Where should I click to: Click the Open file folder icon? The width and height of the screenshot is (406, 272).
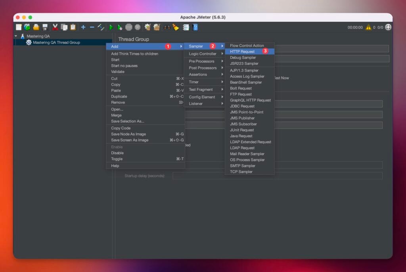[x=36, y=27]
